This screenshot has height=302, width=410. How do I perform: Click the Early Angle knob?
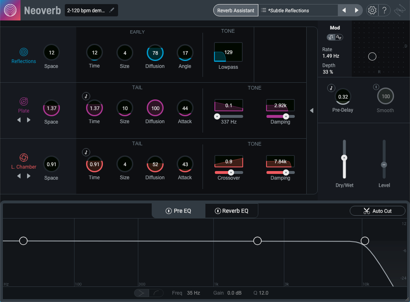[x=185, y=53]
